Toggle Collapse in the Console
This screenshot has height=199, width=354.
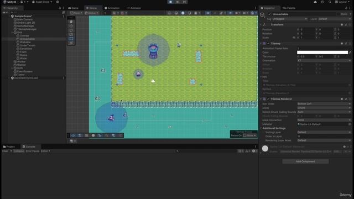click(18, 151)
